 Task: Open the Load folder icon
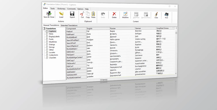pos(61,14)
